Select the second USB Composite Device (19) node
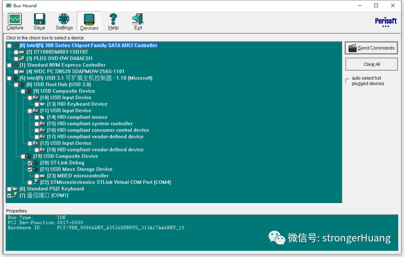 pos(70,156)
